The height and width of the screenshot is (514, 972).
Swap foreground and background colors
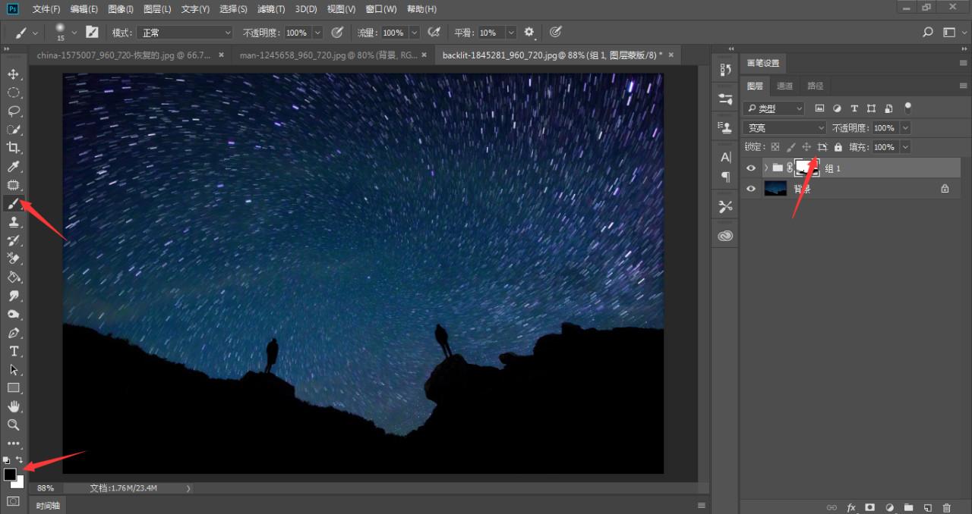(x=20, y=459)
